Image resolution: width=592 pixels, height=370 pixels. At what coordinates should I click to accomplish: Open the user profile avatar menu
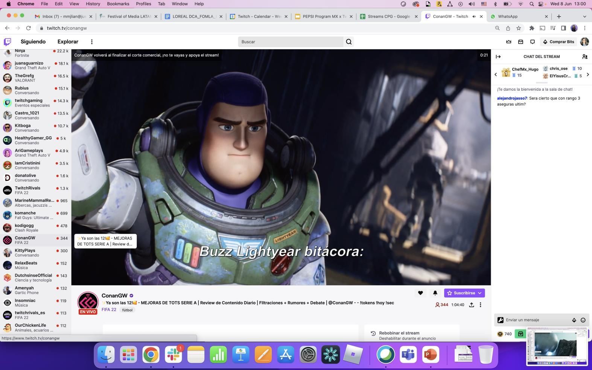click(x=584, y=42)
